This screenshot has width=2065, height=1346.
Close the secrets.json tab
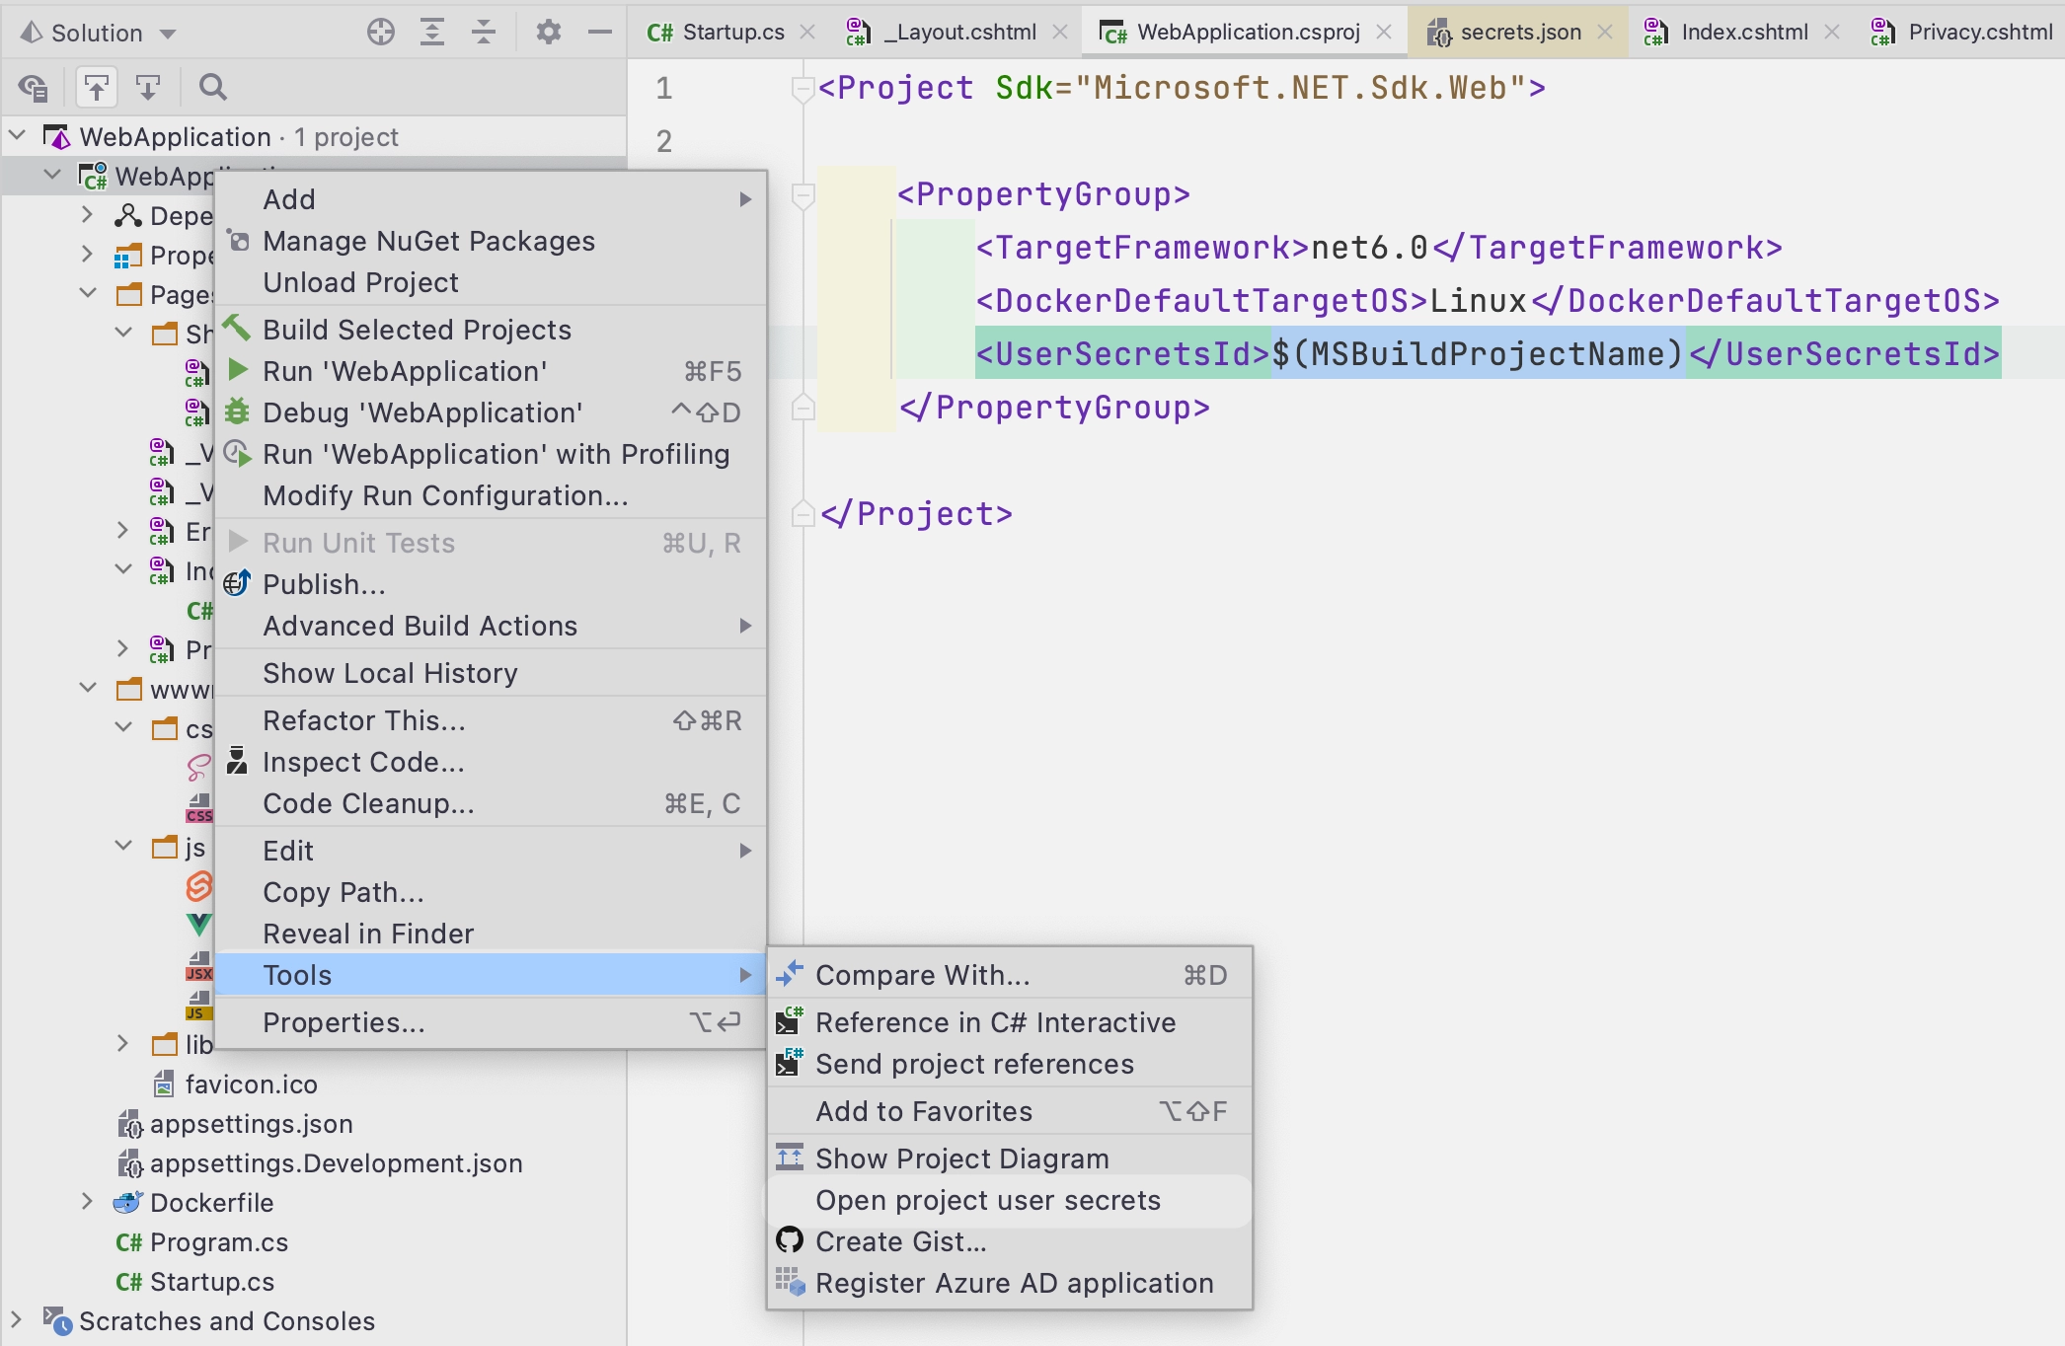pyautogui.click(x=1605, y=32)
